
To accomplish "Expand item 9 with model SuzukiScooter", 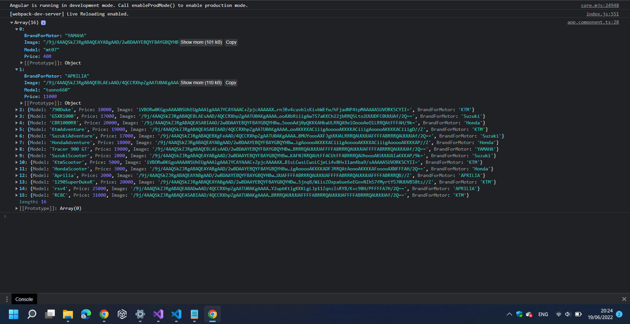I will 16,156.
